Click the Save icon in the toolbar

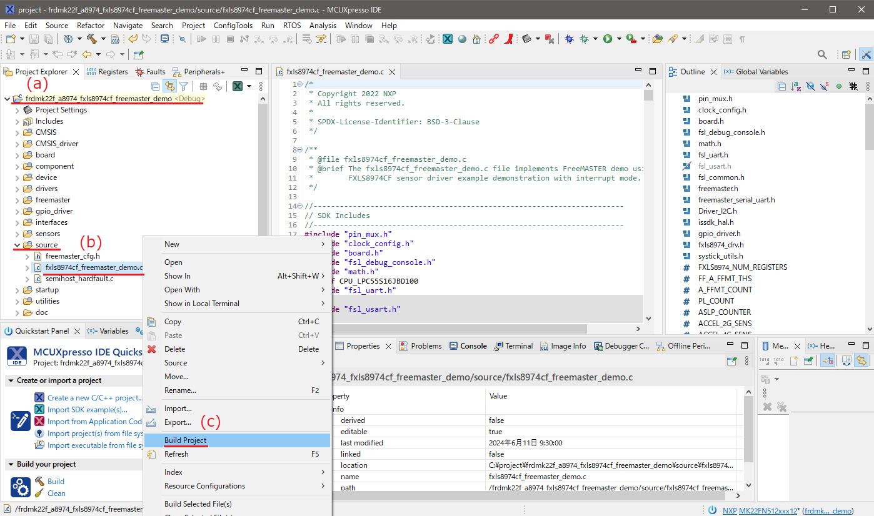tap(34, 39)
